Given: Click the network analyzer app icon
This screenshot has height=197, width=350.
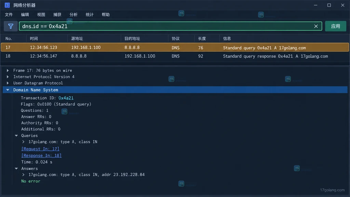Looking at the screenshot, I should pyautogui.click(x=7, y=5).
